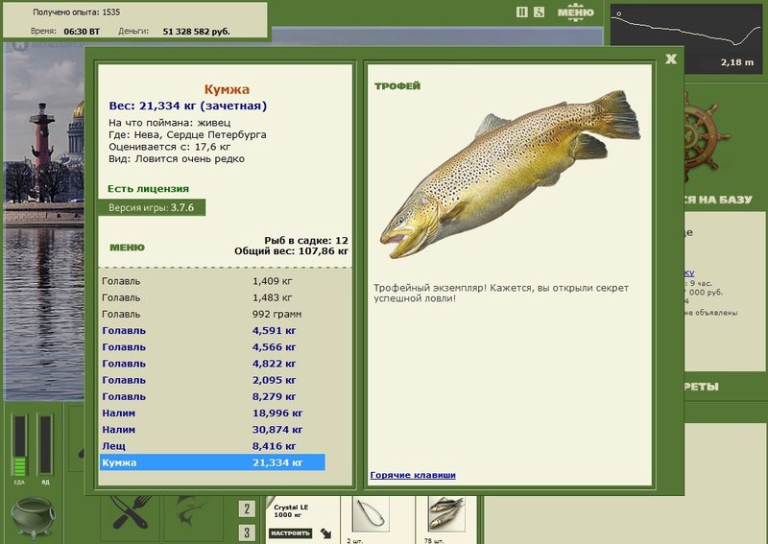Click the Настроить button for Crystal LE

click(291, 533)
